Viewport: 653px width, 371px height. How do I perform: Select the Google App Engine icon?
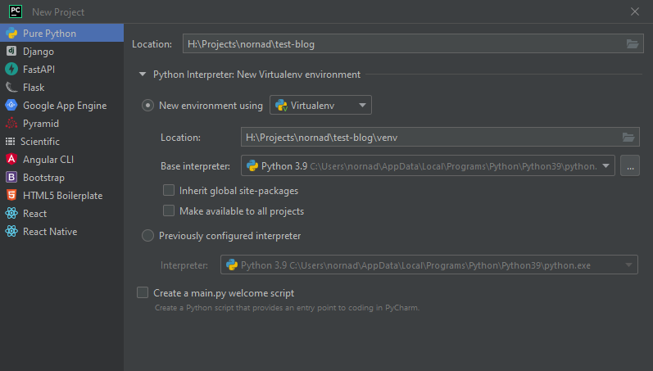11,106
